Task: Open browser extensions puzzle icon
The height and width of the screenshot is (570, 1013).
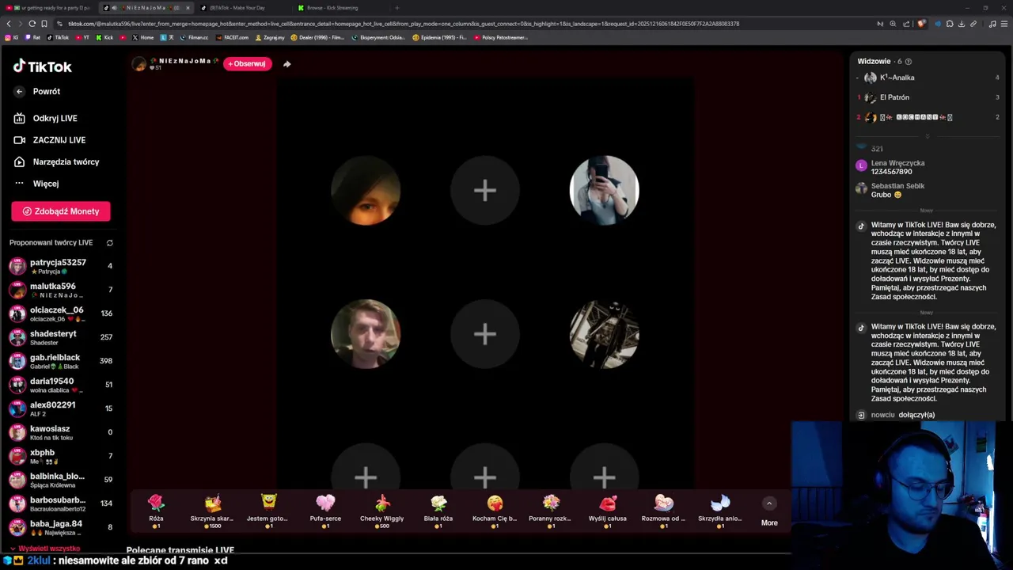Action: (x=950, y=24)
